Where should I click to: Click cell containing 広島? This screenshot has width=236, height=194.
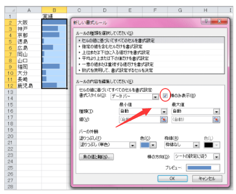click(29, 48)
